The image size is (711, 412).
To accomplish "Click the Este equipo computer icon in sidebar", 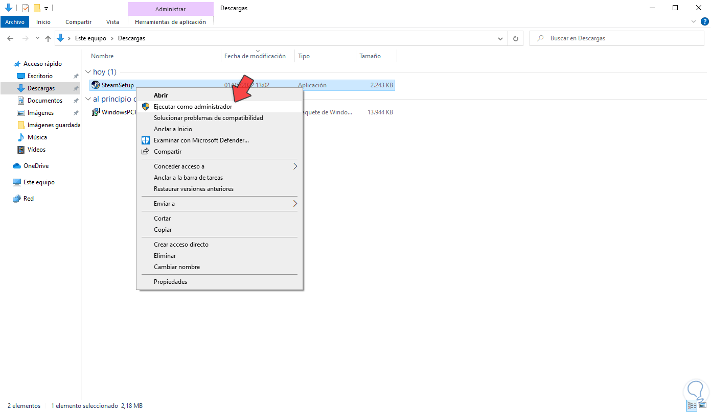I will coord(17,182).
